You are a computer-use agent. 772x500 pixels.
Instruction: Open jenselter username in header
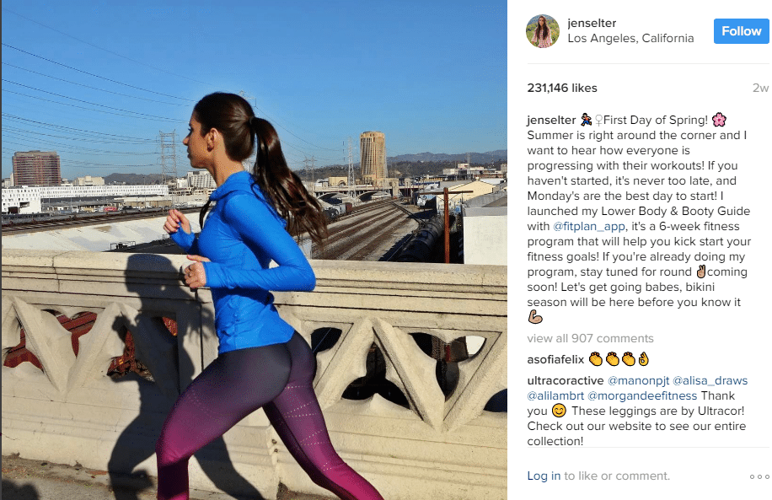point(592,23)
